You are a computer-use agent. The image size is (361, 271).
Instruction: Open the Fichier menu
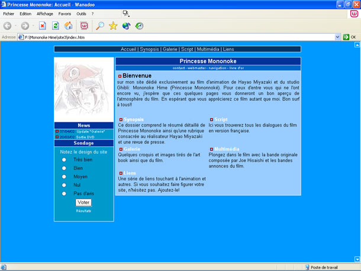[x=8, y=14]
